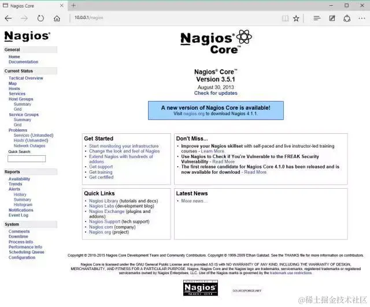Open Trends report
This screenshot has height=307, width=370.
tap(16, 184)
